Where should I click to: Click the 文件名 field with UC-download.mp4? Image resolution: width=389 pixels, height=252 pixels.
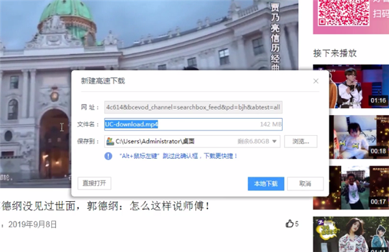193,124
